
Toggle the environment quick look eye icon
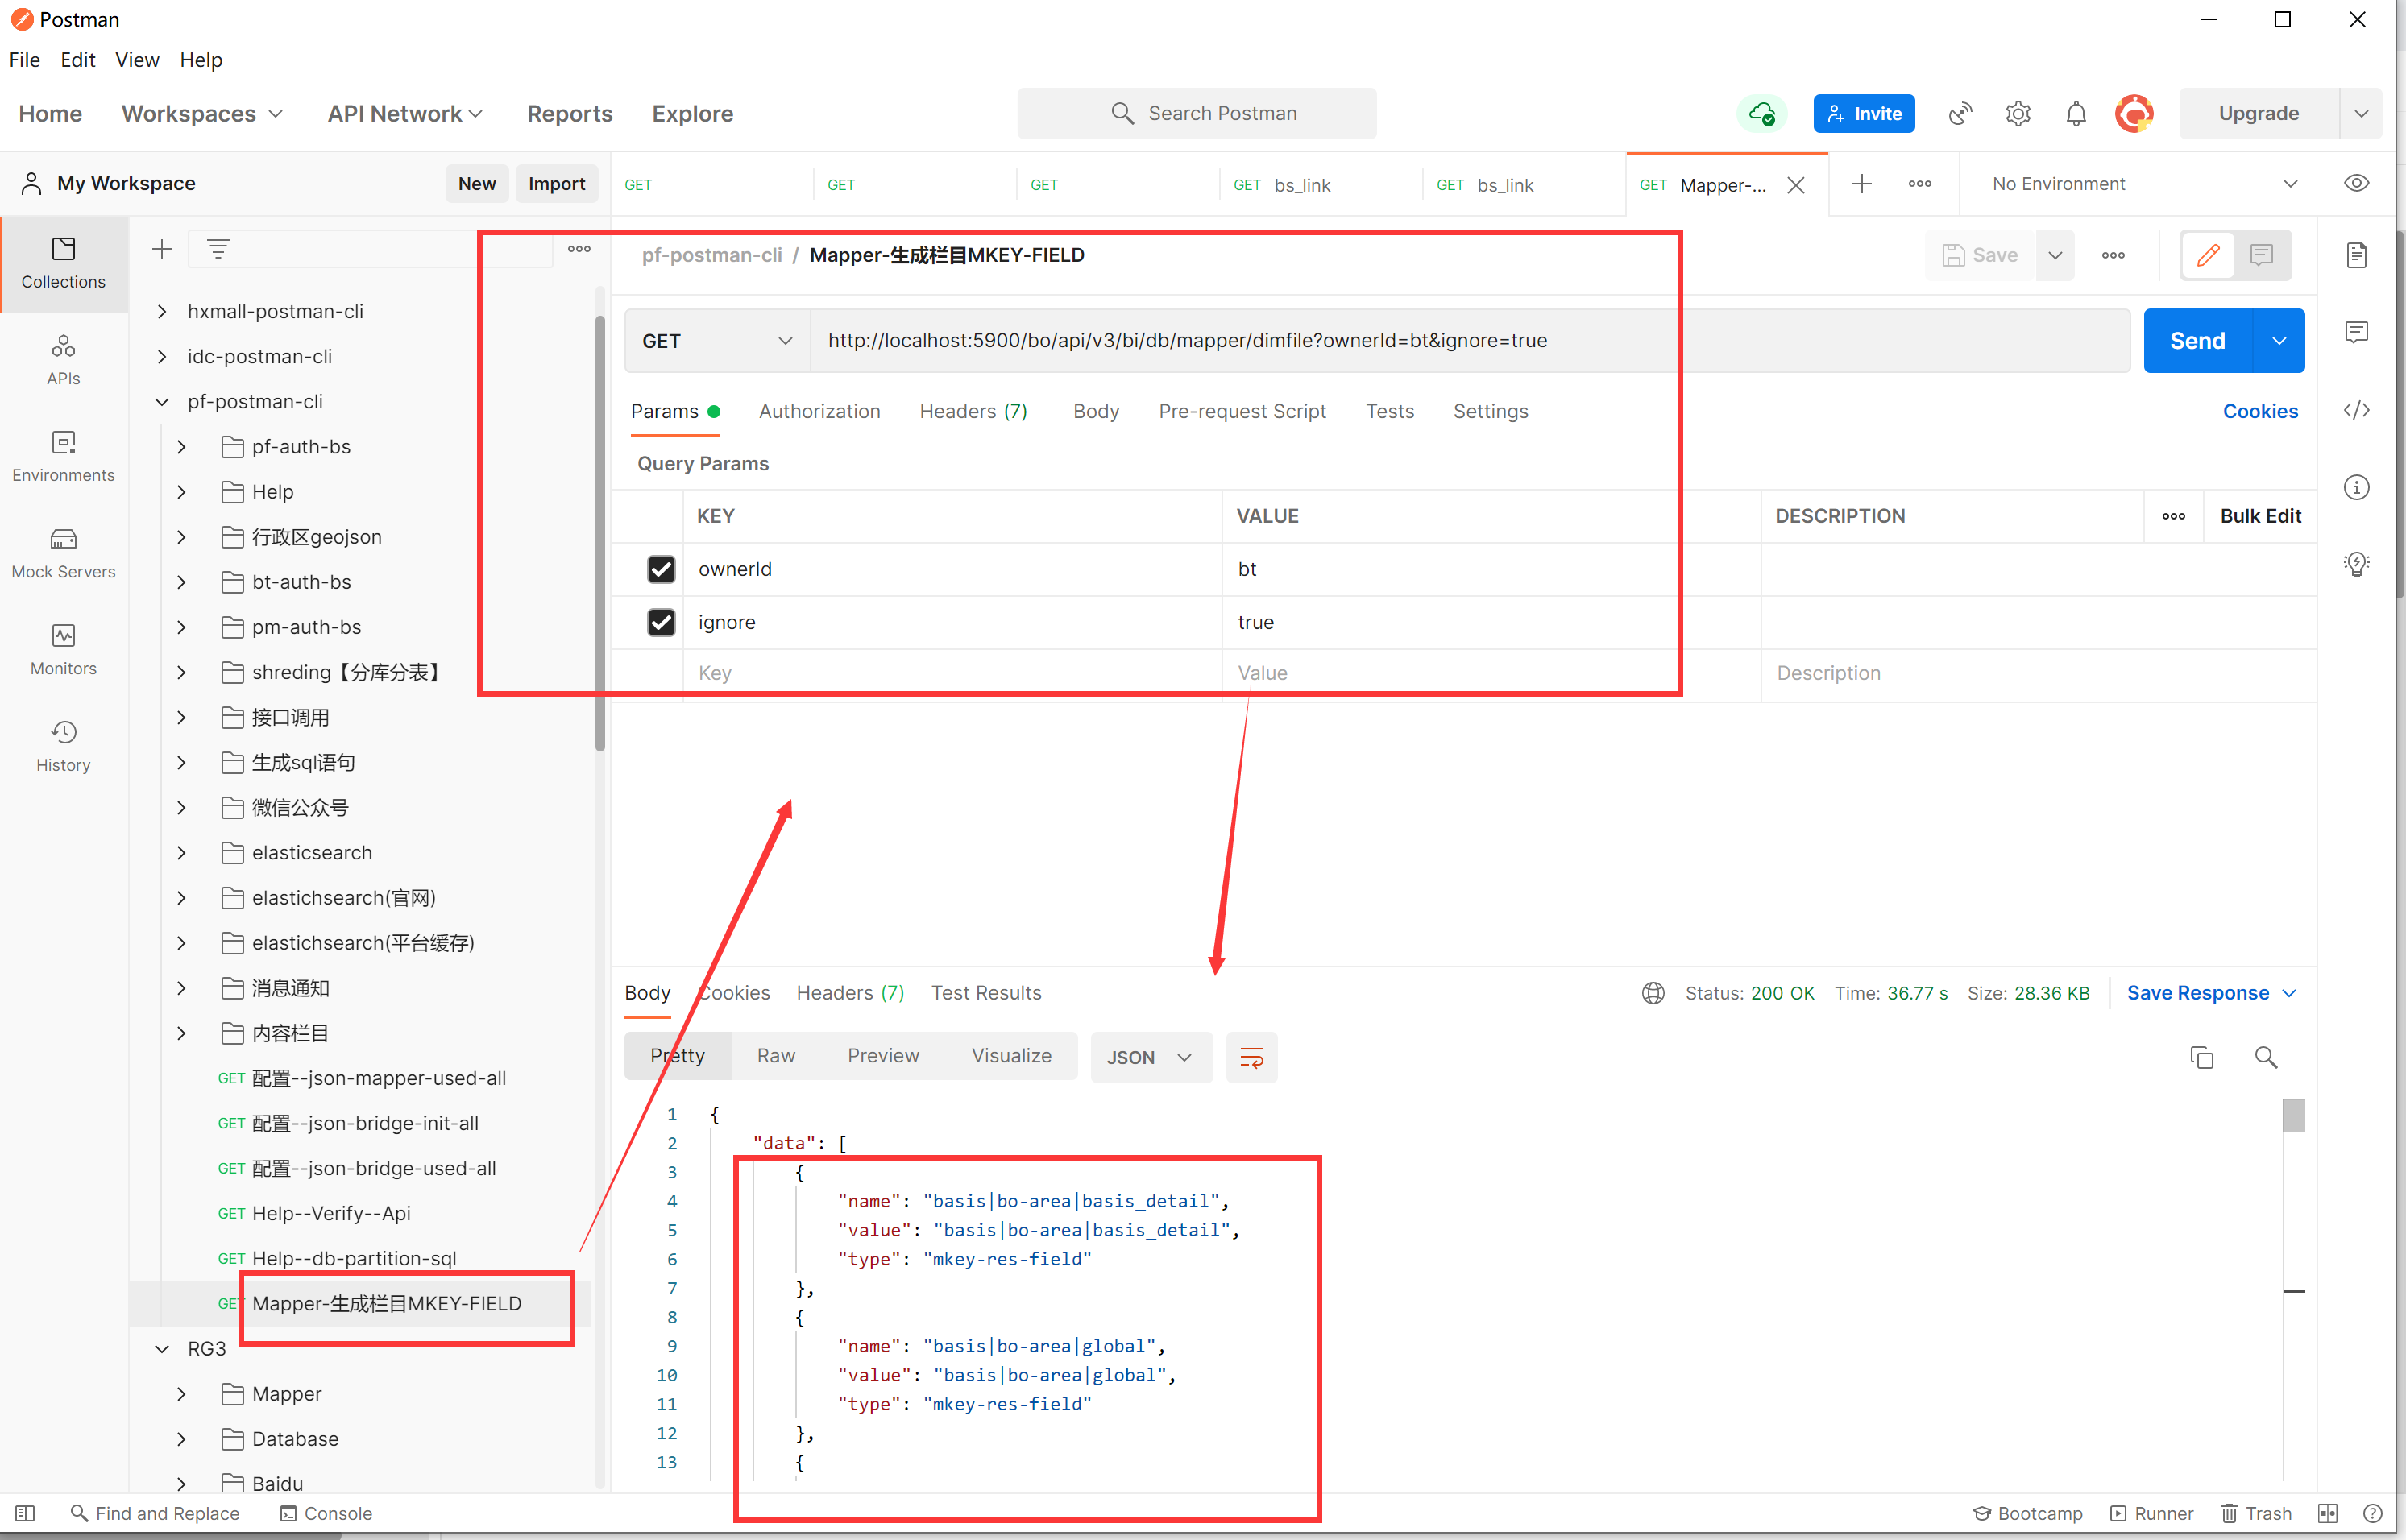(x=2356, y=183)
